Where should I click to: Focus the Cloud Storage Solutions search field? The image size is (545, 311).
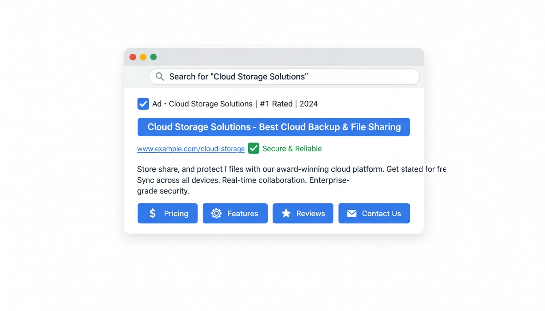[x=284, y=77]
